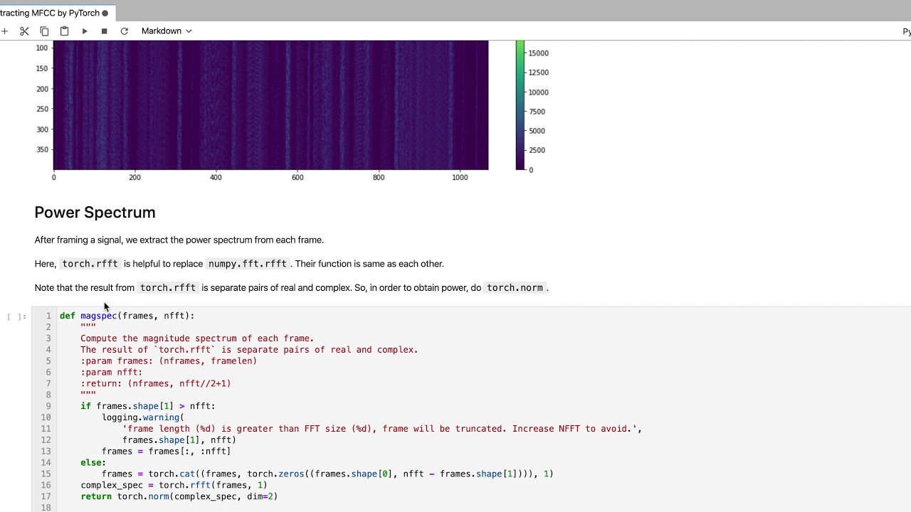Run the selected cell with the play icon
Image resolution: width=911 pixels, height=512 pixels.
85,31
